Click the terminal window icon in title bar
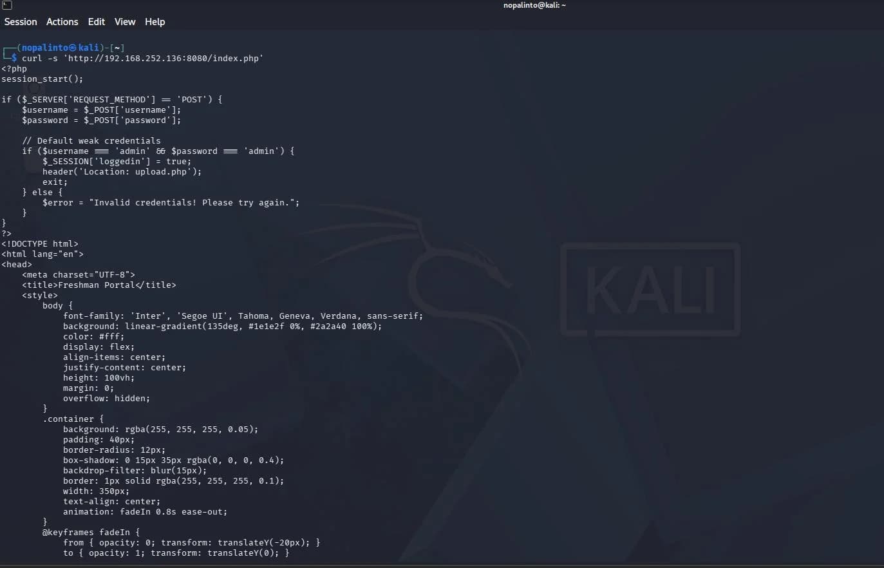 [x=7, y=5]
